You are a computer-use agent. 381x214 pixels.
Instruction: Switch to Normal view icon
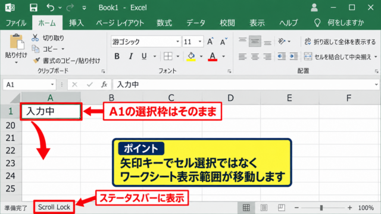(x=246, y=207)
